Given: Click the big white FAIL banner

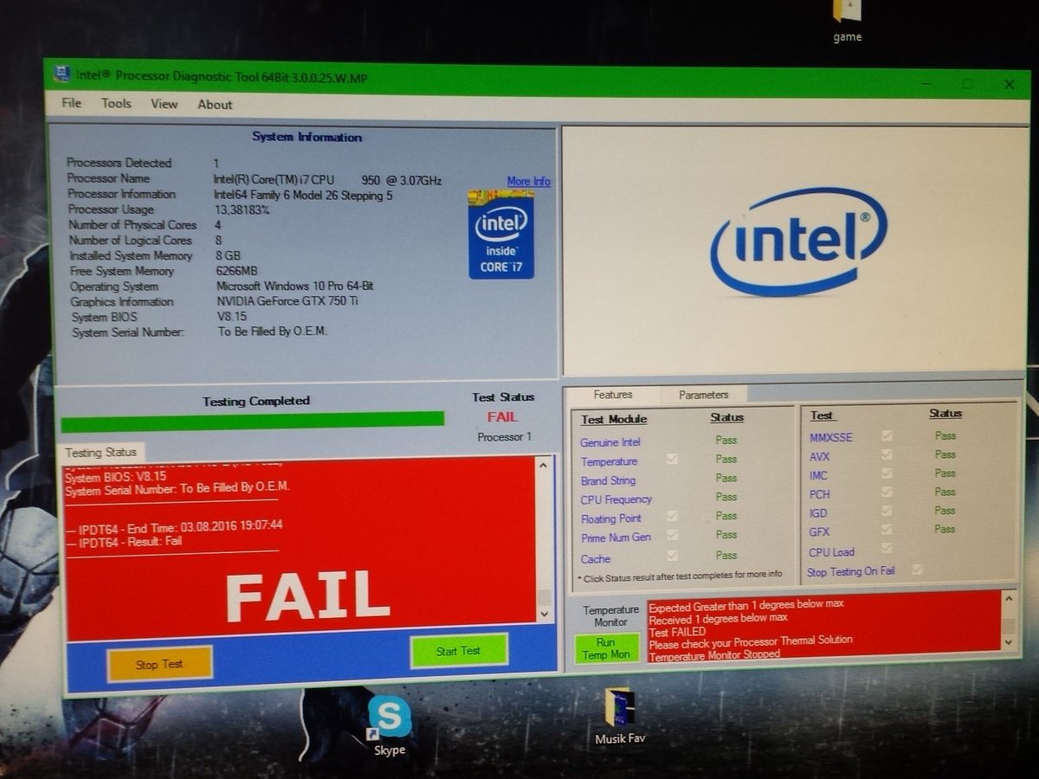Looking at the screenshot, I should 307,596.
